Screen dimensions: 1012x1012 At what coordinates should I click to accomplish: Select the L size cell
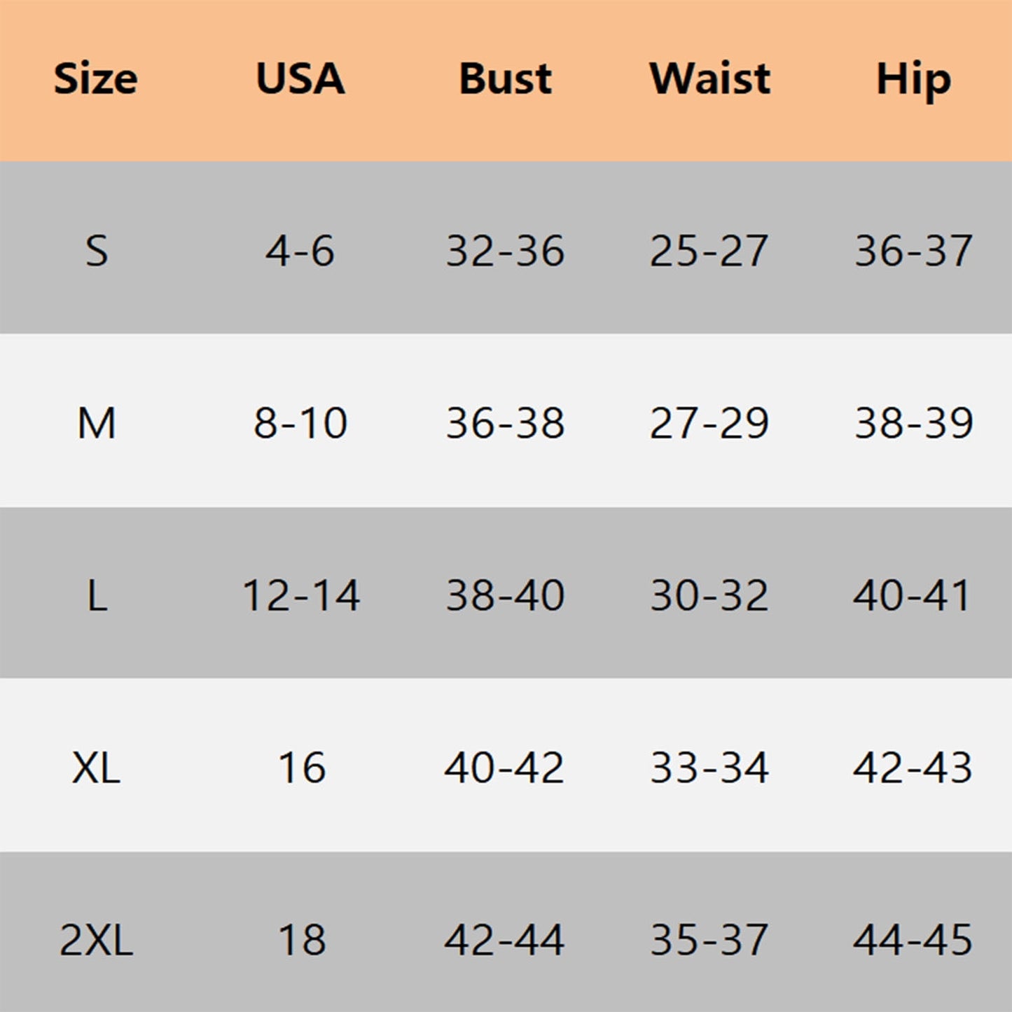(97, 596)
